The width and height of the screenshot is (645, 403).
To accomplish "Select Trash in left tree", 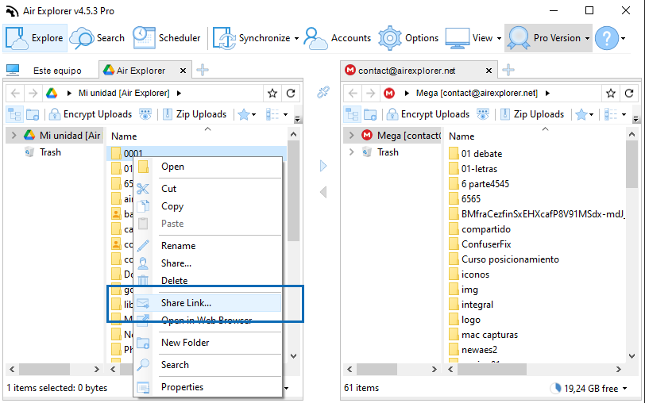I will [50, 152].
